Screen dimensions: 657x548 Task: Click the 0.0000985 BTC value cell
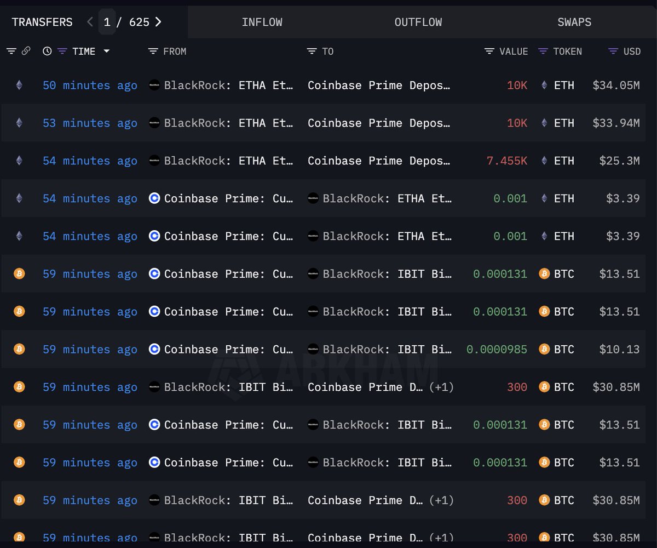coord(497,350)
